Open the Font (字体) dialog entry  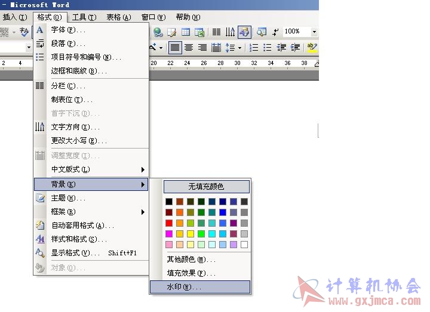click(x=91, y=30)
